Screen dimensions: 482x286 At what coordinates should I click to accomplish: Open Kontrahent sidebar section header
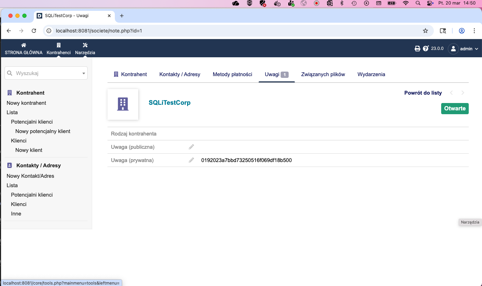point(30,93)
